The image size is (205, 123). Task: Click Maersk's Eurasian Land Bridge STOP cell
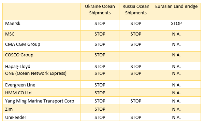[x=176, y=25]
